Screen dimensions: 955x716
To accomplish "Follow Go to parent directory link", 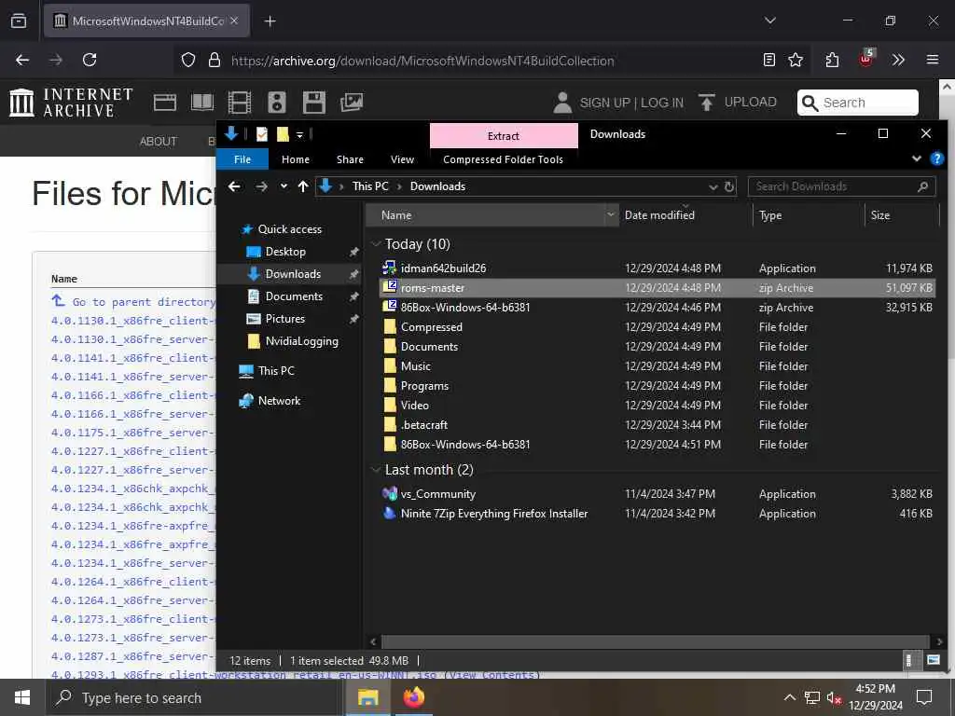I will pyautogui.click(x=144, y=301).
